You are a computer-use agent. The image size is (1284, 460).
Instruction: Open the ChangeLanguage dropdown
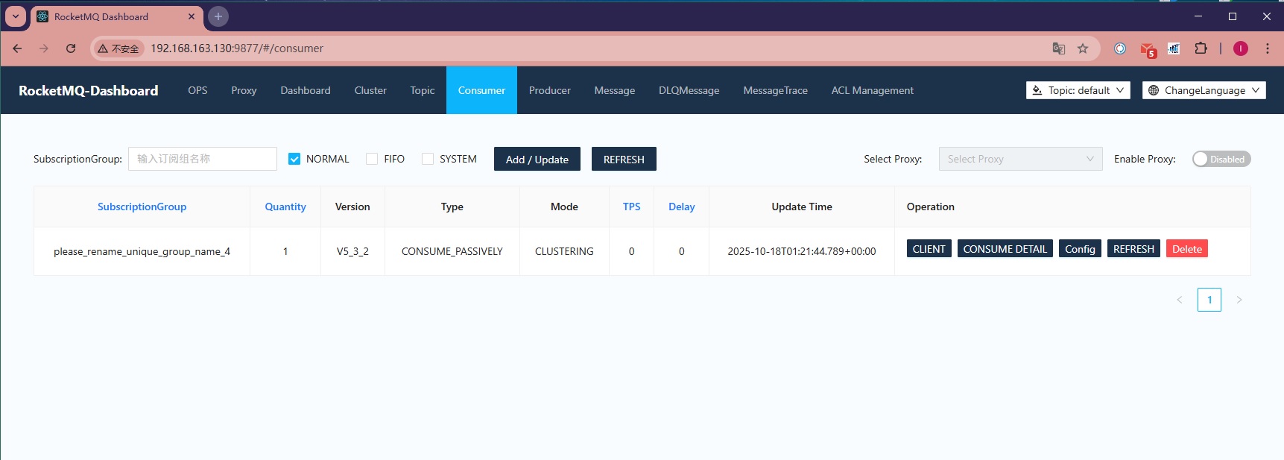[1204, 90]
